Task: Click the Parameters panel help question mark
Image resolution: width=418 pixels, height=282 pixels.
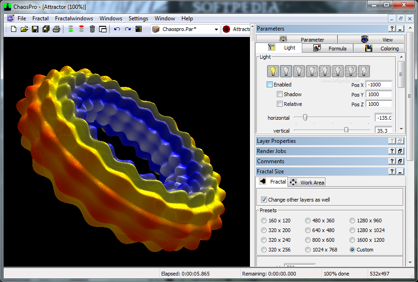Action: coord(392,29)
